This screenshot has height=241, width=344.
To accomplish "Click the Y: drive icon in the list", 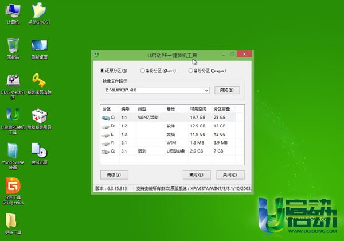I will coord(105,143).
